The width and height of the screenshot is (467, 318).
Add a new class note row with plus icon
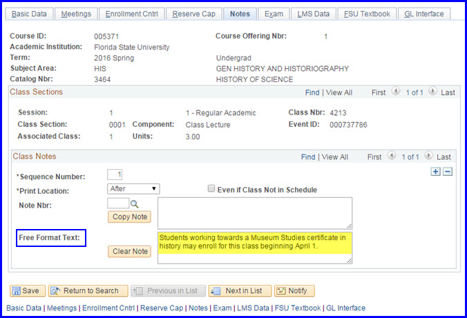[435, 172]
